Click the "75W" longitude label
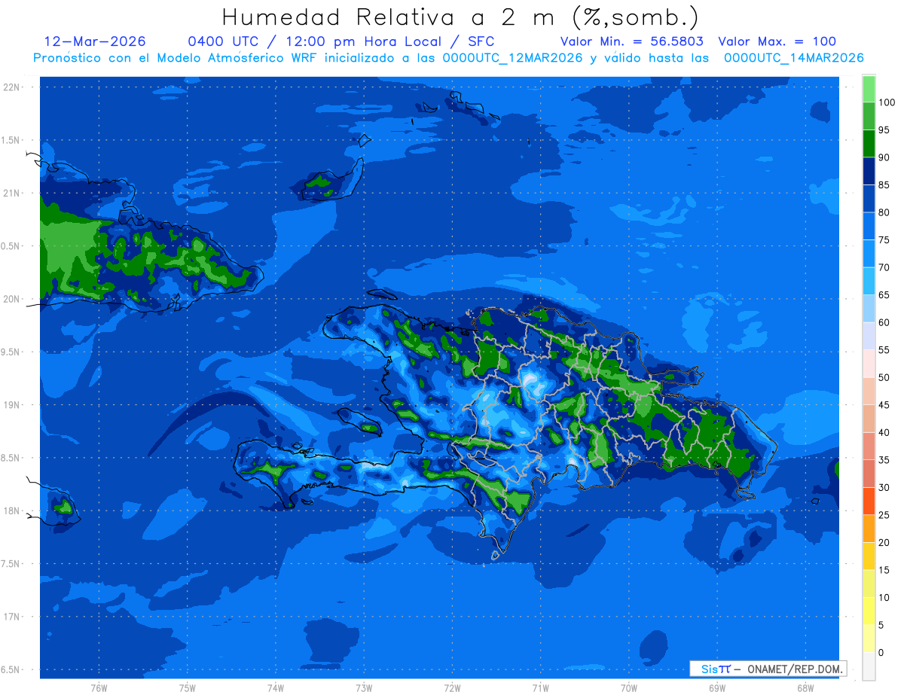The width and height of the screenshot is (904, 698). pos(187,687)
